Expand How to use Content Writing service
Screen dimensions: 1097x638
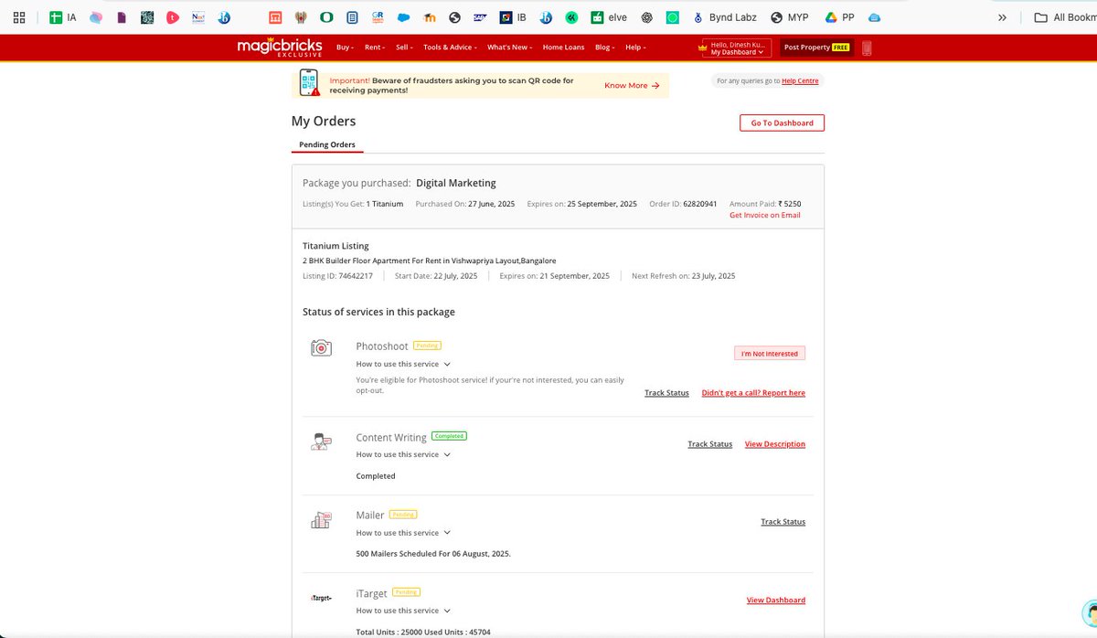(x=403, y=454)
